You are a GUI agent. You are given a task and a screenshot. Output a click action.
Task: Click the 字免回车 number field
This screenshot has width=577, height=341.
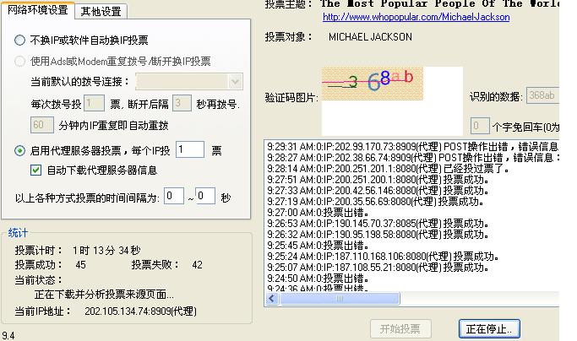(479, 126)
